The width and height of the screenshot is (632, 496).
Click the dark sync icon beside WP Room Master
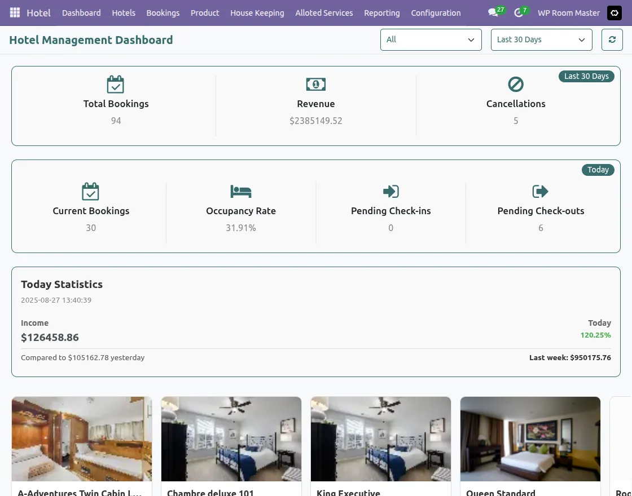click(x=614, y=13)
